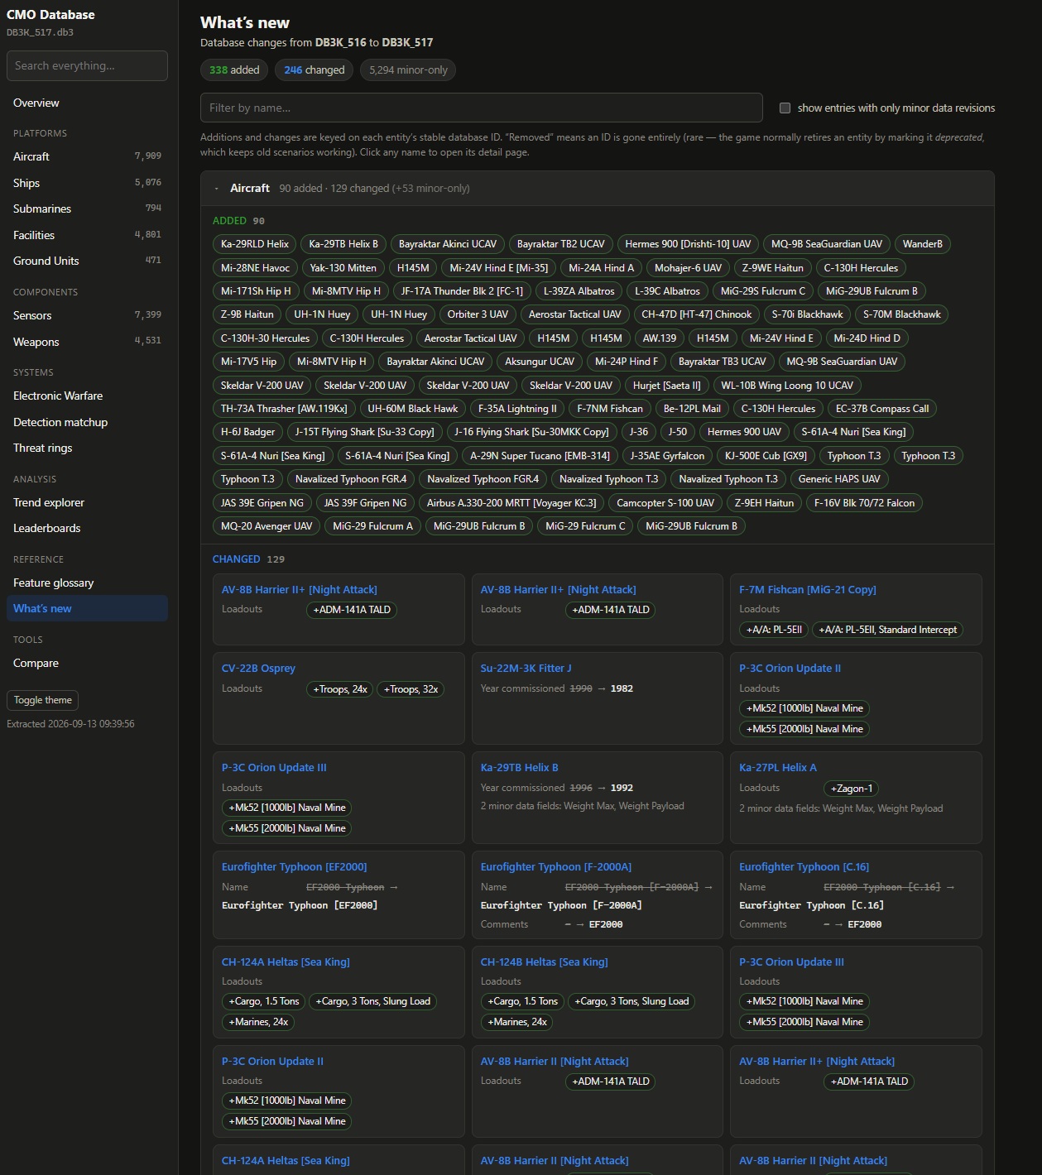The height and width of the screenshot is (1175, 1042).
Task: Open Mohajer-6 UAV chip
Action: click(688, 268)
